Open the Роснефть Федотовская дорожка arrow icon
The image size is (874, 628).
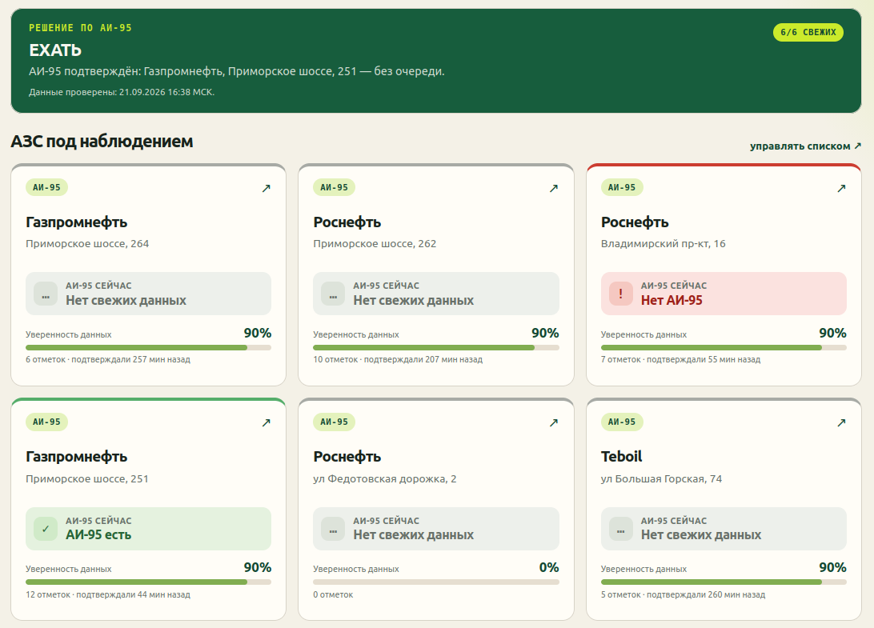[x=554, y=423]
